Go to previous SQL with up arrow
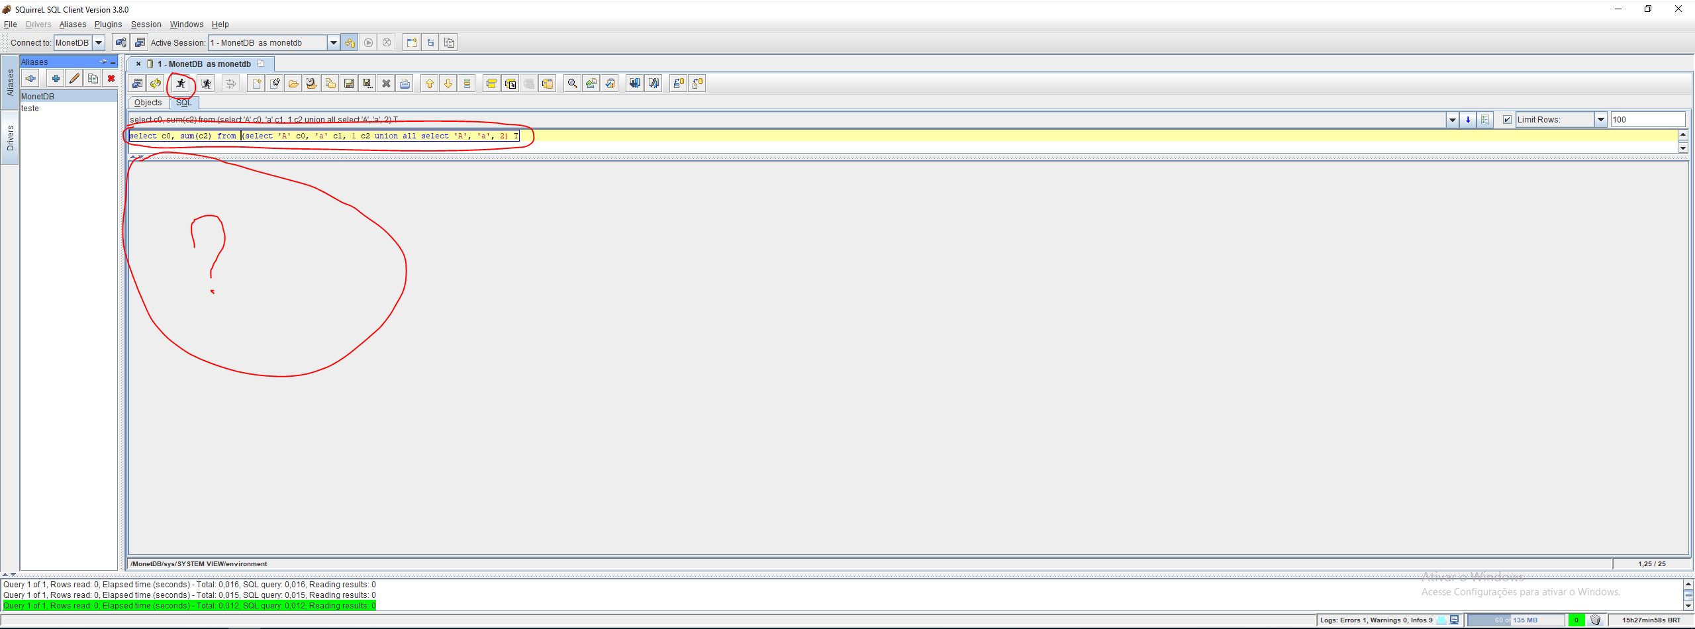 (x=430, y=83)
